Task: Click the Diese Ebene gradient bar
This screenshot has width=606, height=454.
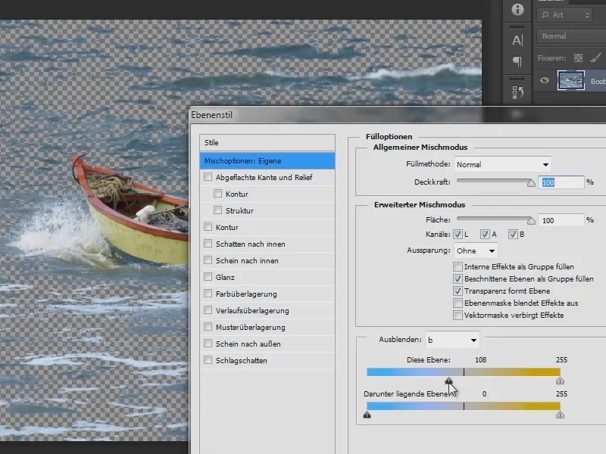Action: 464,372
